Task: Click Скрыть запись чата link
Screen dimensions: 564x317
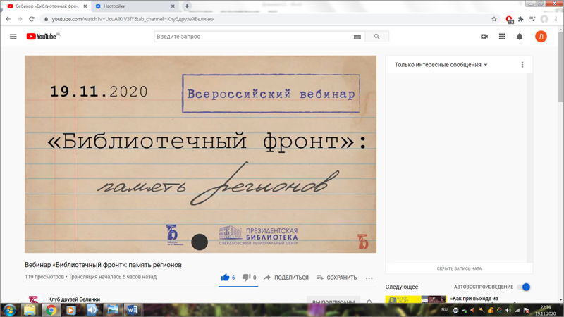Action: (x=459, y=268)
